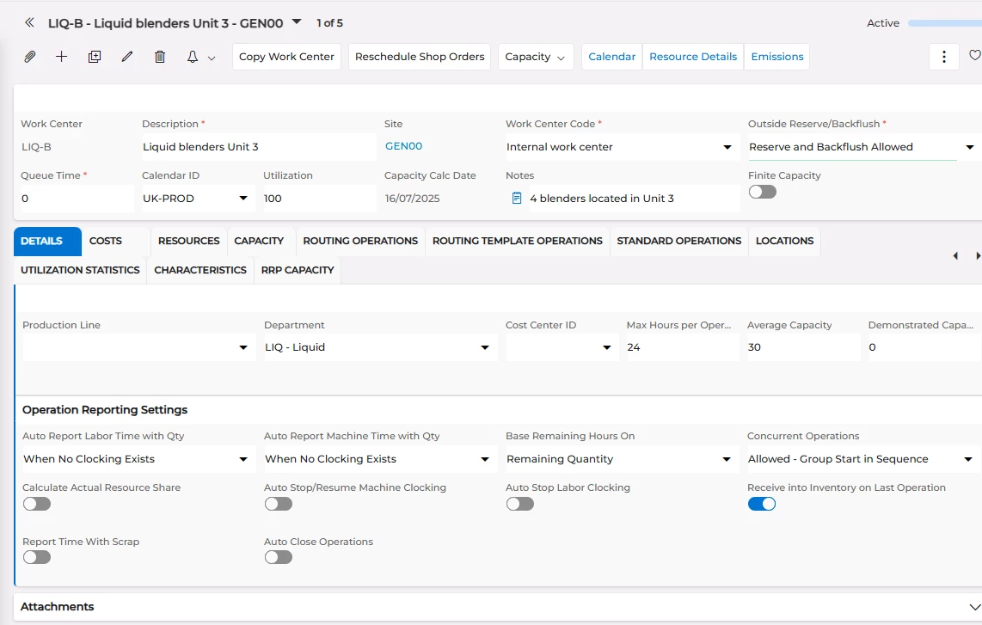Open Notes document icon
Viewport: 982px width, 625px height.
517,199
